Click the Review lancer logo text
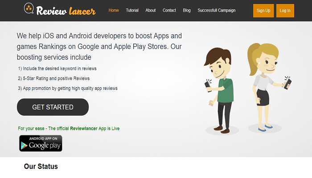 click(x=66, y=10)
